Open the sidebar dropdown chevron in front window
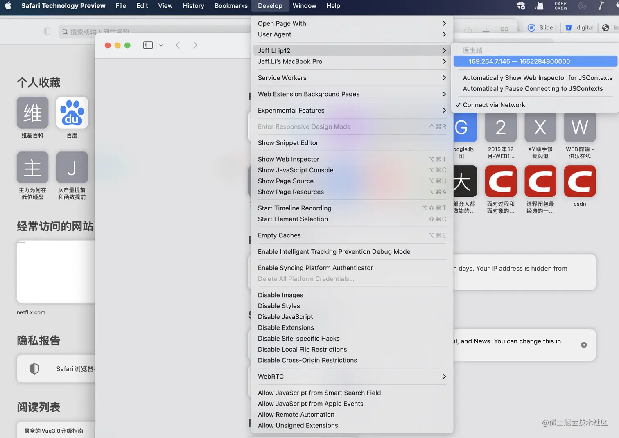This screenshot has height=438, width=619. coord(161,45)
